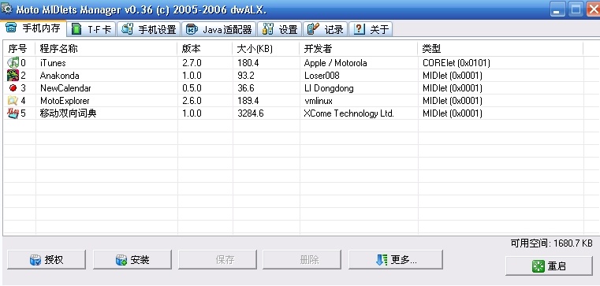The image size is (600, 286).
Task: Click the 移动双向词典 dictionary icon
Action: pos(13,113)
